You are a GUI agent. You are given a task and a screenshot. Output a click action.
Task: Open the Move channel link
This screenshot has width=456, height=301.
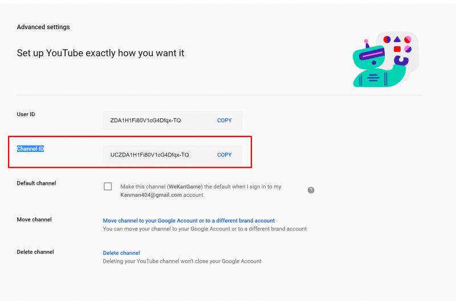click(x=189, y=221)
